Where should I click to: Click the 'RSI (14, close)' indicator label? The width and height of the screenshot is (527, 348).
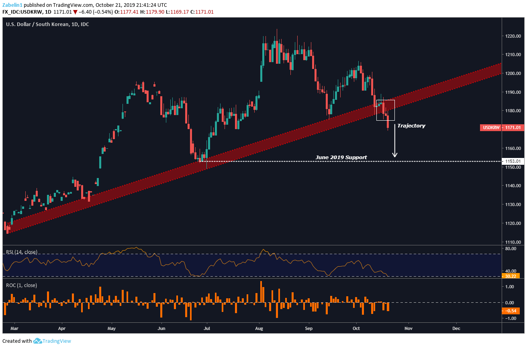coord(21,252)
